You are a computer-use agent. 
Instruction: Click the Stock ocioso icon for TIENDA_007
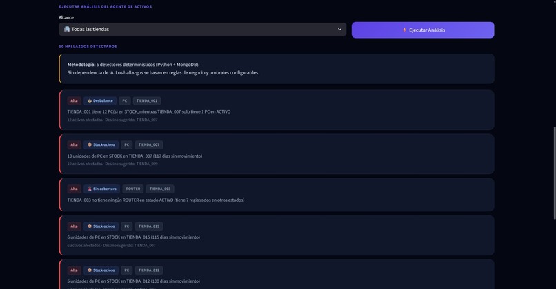tap(90, 144)
